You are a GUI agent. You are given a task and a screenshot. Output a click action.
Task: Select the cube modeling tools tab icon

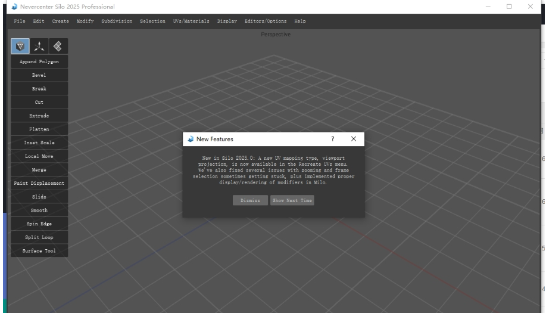point(20,47)
